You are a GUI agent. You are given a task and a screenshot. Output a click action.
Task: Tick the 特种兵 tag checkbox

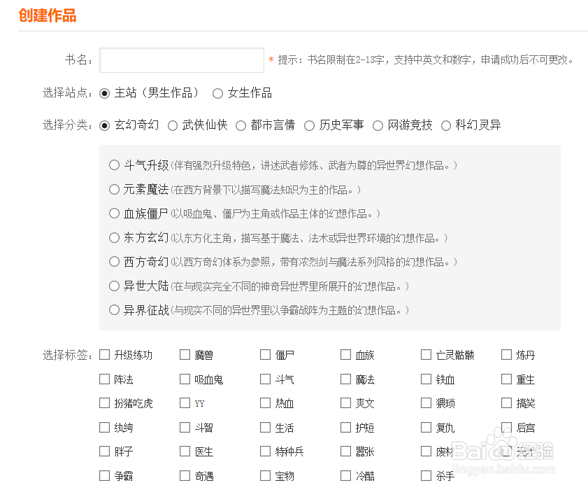click(265, 451)
